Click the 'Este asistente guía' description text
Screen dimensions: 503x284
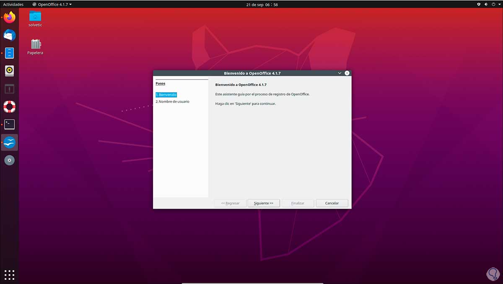click(x=262, y=94)
